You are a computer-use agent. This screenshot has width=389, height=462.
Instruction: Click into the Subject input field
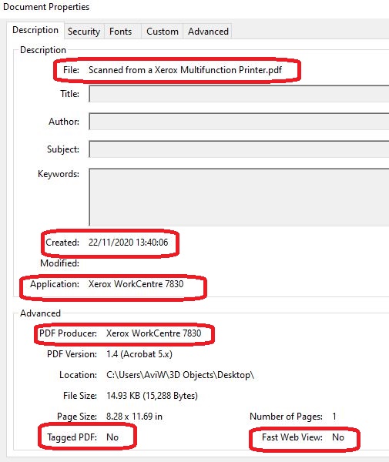239,149
